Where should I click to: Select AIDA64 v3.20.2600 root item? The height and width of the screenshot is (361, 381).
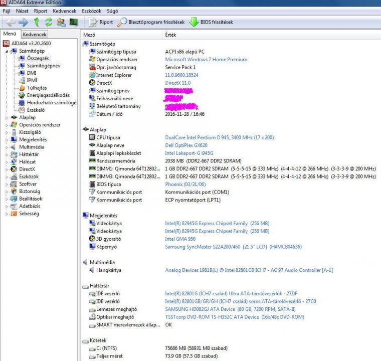[31, 43]
